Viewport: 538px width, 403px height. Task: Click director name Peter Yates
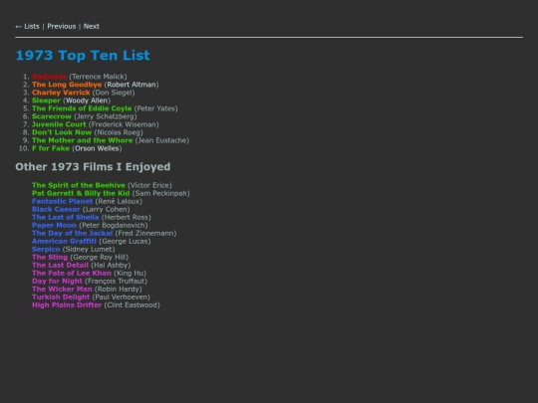[156, 108]
